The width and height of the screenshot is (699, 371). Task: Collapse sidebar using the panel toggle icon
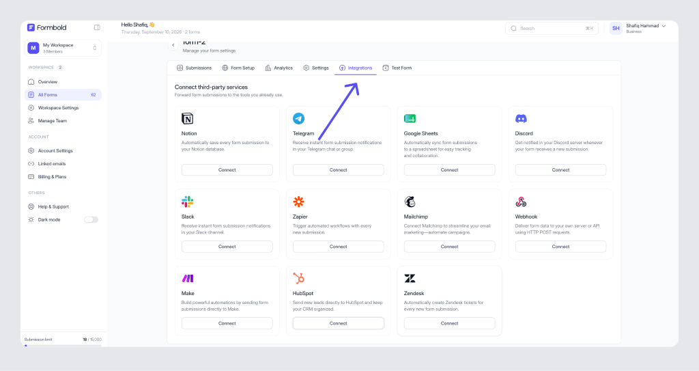97,28
